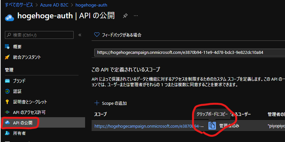This screenshot has width=285, height=142.
Task: Click the 管理 section heading
Action: [9, 70]
